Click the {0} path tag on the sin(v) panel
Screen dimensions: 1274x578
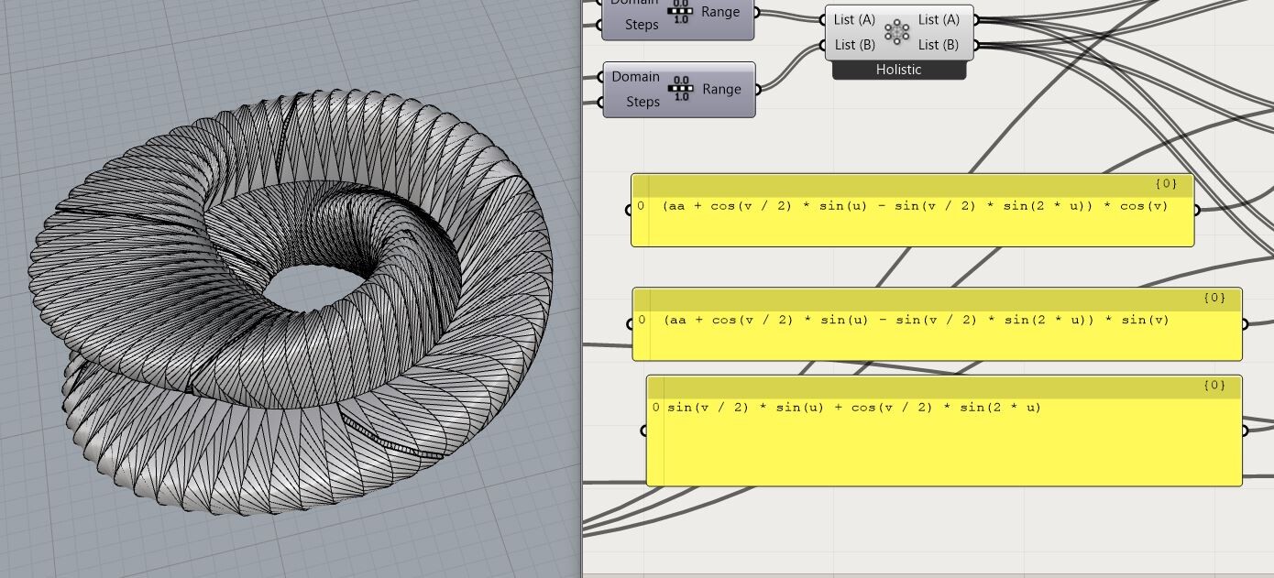pos(1214,297)
